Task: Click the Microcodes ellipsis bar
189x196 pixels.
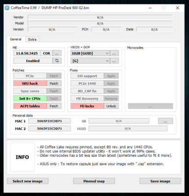Action: pos(150,106)
